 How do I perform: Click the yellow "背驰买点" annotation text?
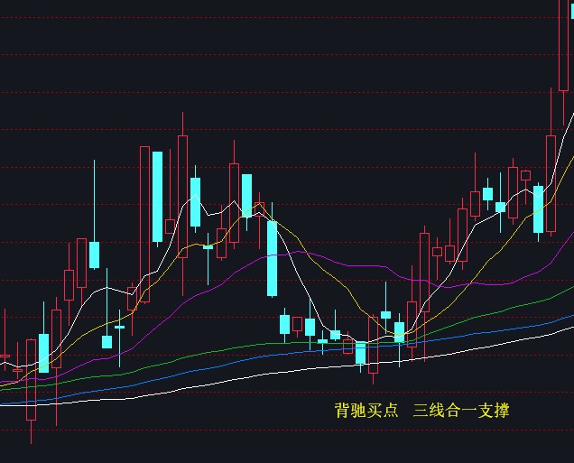(x=366, y=411)
